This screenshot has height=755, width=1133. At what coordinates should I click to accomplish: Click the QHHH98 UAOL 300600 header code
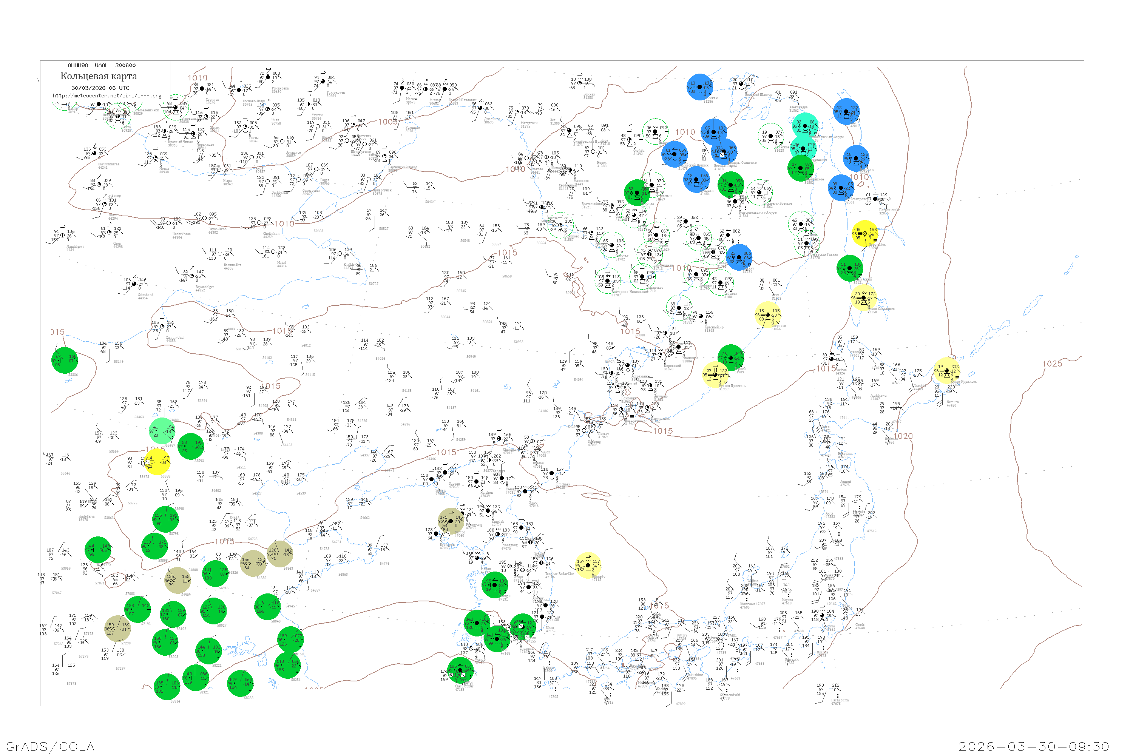(101, 65)
